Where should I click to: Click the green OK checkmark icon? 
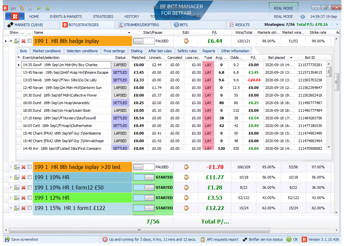coord(289,239)
